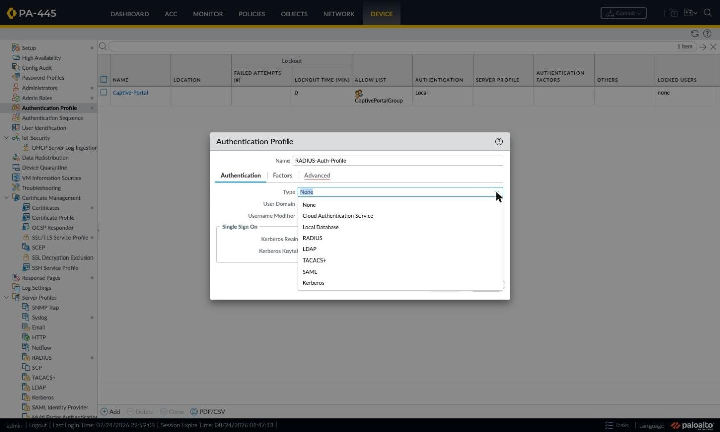720x432 pixels.
Task: Click the refresh icon at top right
Action: click(x=695, y=34)
